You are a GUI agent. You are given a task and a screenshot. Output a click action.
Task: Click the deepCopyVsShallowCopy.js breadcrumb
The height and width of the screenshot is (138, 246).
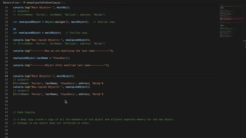[43, 3]
